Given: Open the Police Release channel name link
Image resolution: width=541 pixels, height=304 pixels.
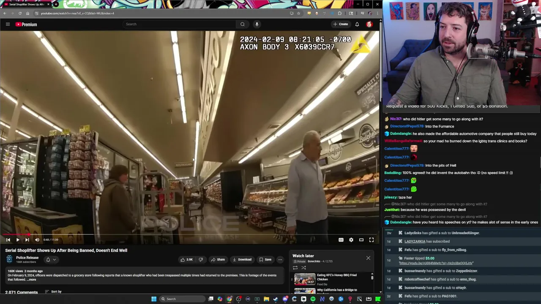Looking at the screenshot, I should tap(27, 258).
